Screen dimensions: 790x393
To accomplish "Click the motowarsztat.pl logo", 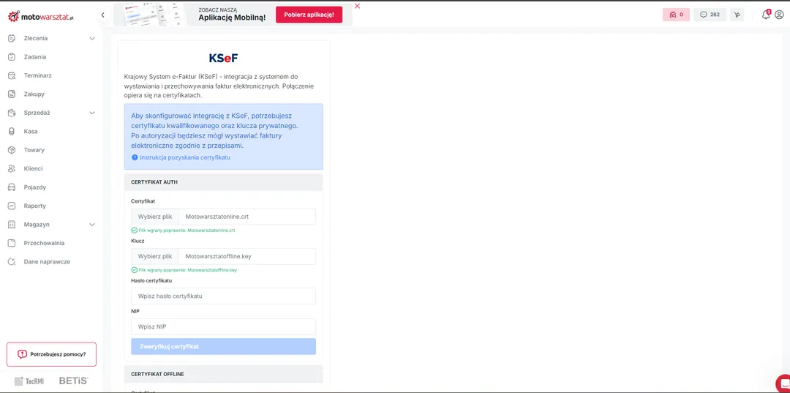I will click(41, 16).
